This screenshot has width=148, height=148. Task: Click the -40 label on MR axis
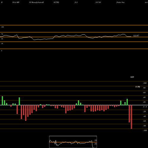coord(144,116)
